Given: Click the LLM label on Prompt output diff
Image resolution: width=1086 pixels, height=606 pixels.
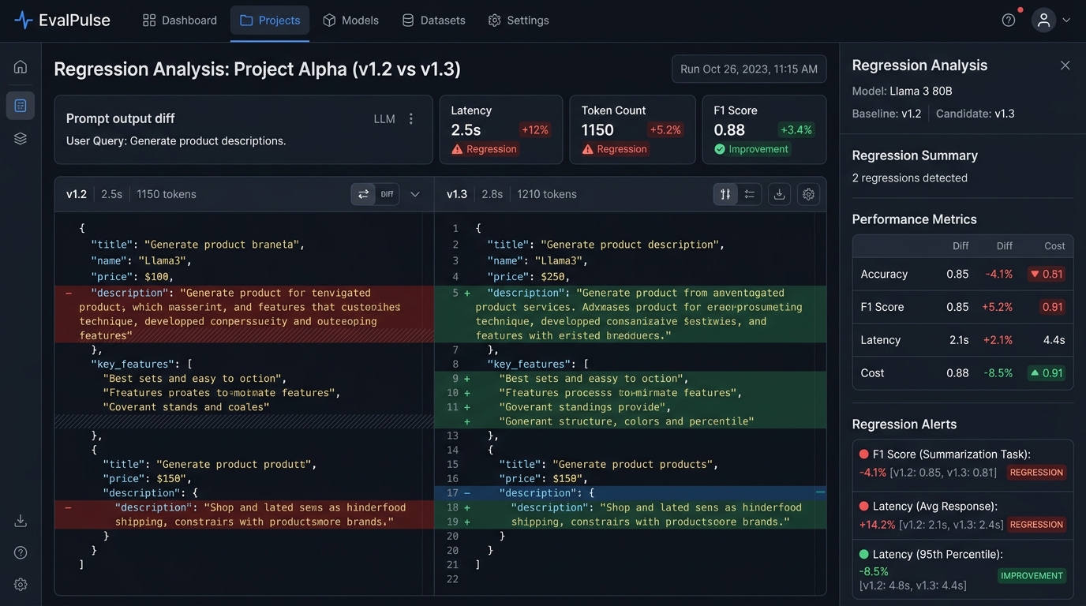Looking at the screenshot, I should (384, 119).
